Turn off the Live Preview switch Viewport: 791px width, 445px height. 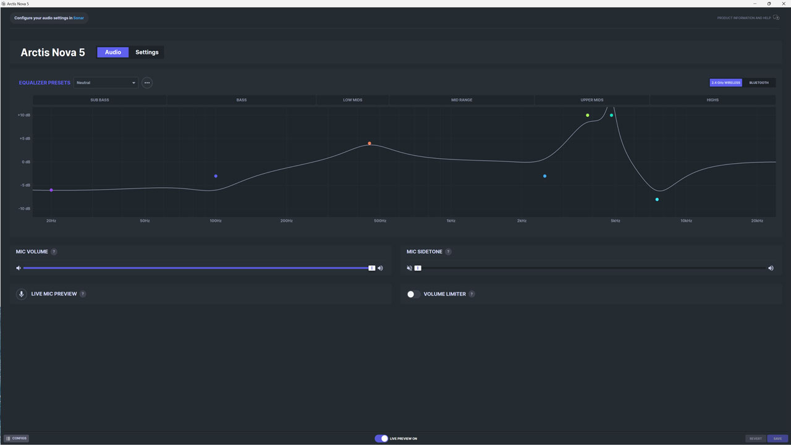click(x=381, y=438)
